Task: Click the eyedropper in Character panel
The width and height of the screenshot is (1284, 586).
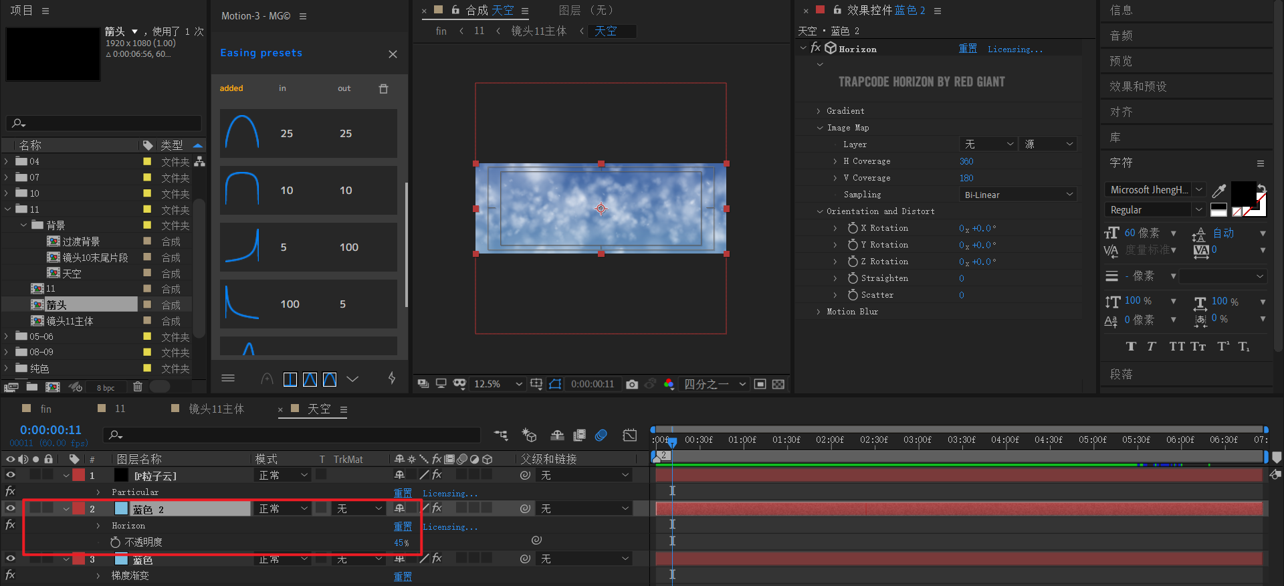Action: pyautogui.click(x=1218, y=191)
